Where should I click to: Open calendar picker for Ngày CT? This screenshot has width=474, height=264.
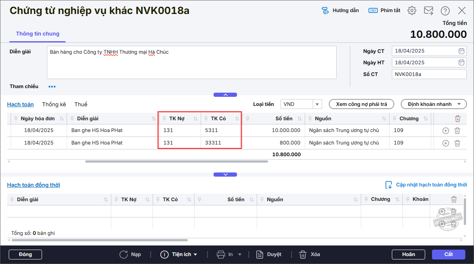[x=461, y=51]
